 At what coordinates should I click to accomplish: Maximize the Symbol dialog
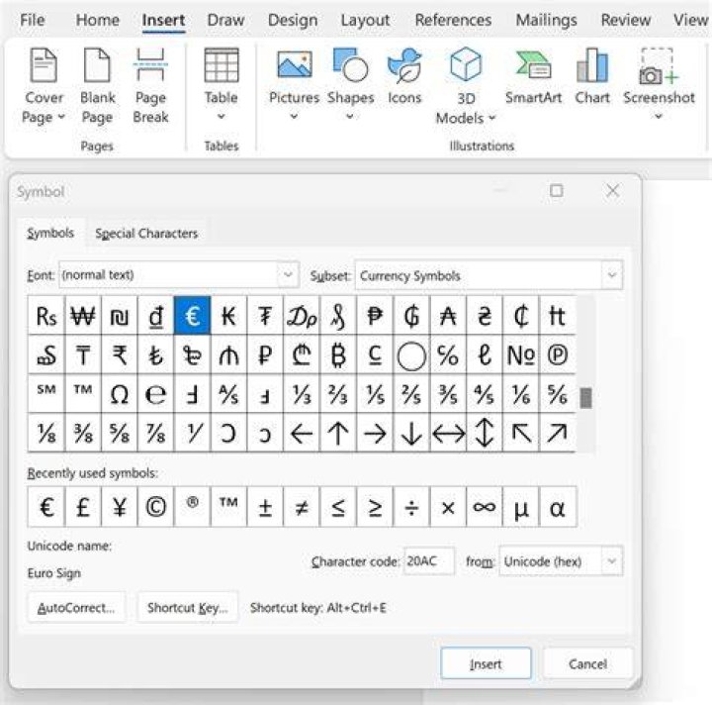point(557,190)
